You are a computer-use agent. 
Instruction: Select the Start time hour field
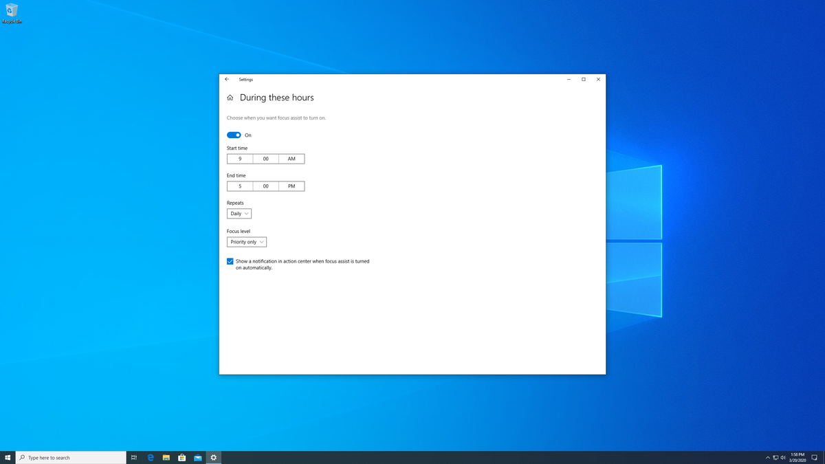coord(240,159)
